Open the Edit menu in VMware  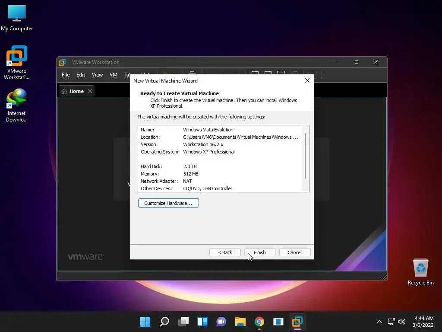point(81,75)
